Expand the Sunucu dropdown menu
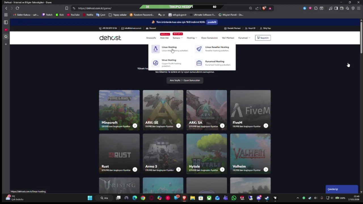This screenshot has width=363, height=204. [178, 38]
